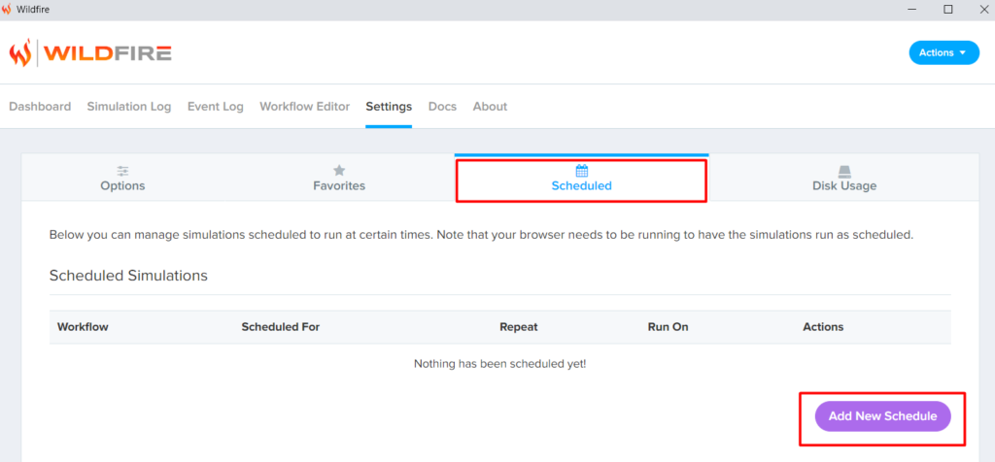Click the star icon above Favorites

pos(339,170)
